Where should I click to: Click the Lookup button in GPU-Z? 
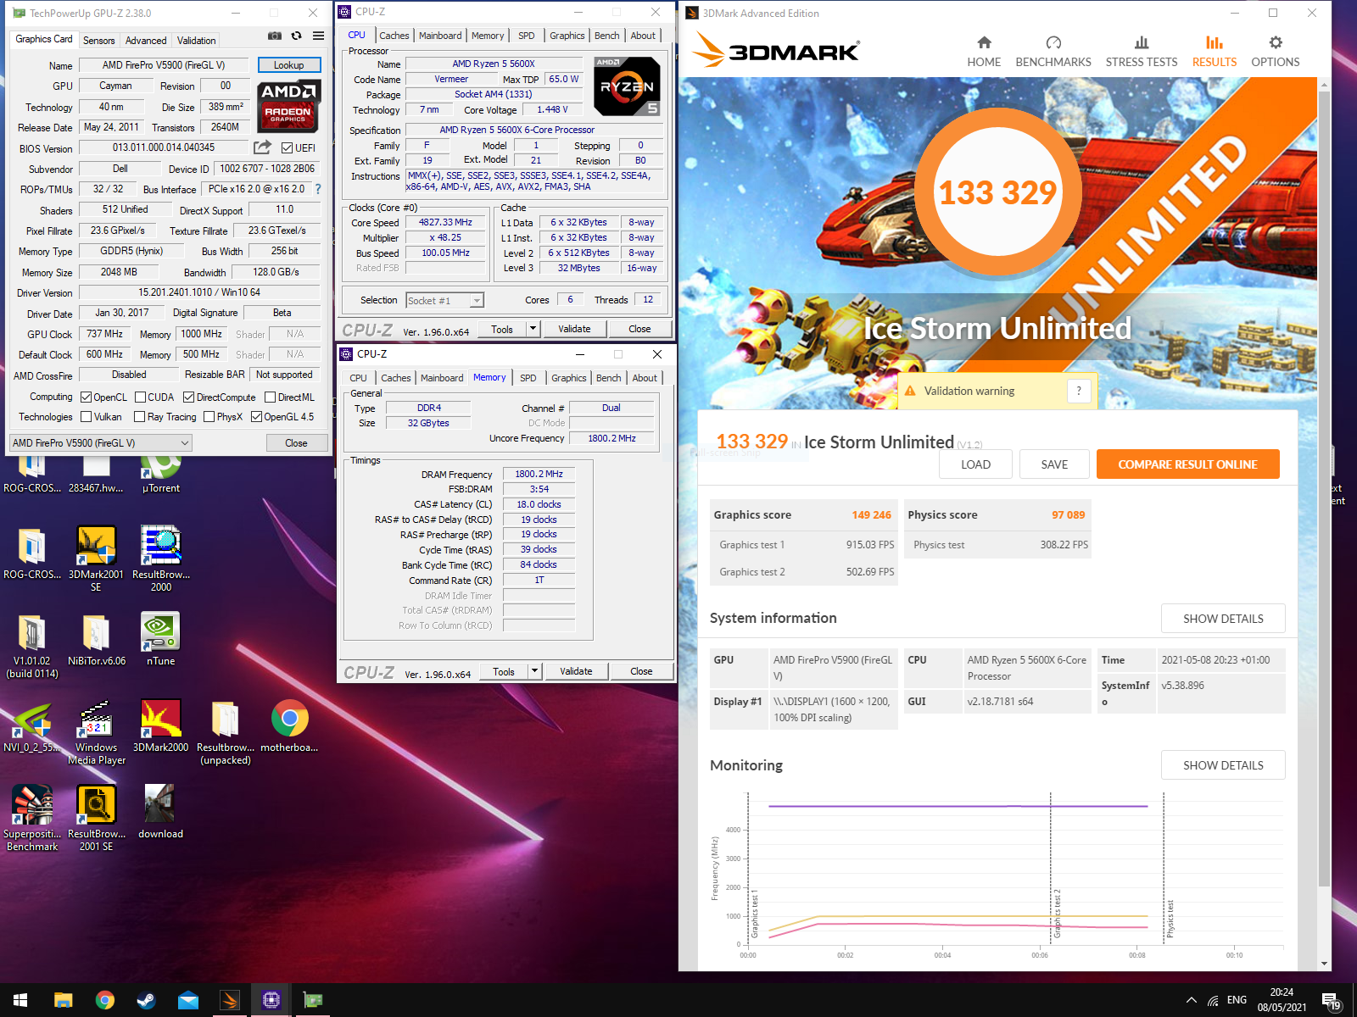pyautogui.click(x=288, y=65)
